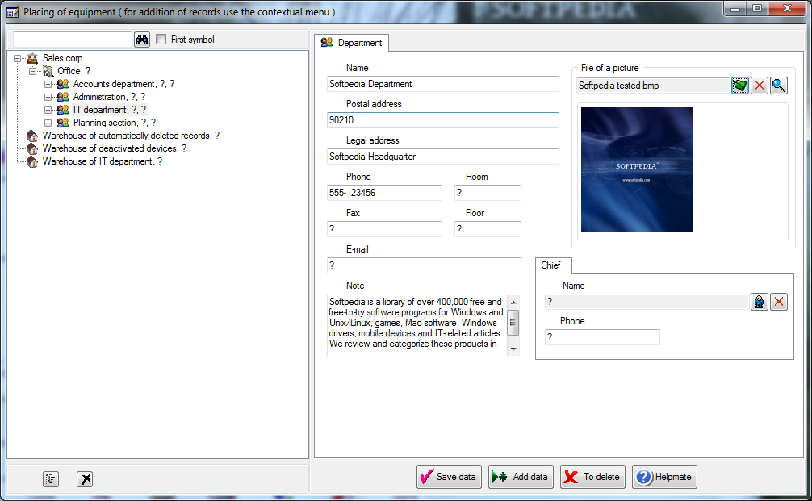Open picture file browse folder icon
The image size is (812, 501).
pyautogui.click(x=740, y=86)
